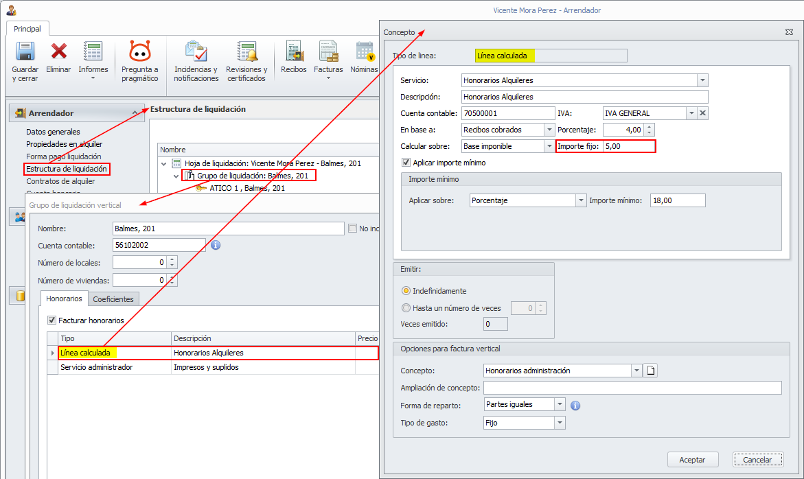Click info icon next to Forma de reparto
804x479 pixels.
click(575, 406)
